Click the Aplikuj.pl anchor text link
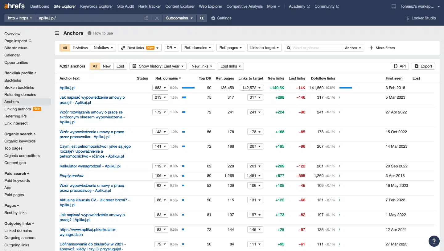444x251 pixels. [68, 88]
